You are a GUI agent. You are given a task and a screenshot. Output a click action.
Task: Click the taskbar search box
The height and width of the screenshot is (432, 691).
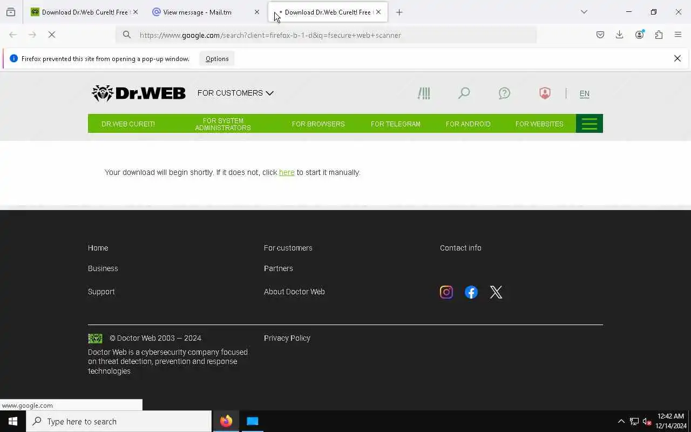pos(119,421)
